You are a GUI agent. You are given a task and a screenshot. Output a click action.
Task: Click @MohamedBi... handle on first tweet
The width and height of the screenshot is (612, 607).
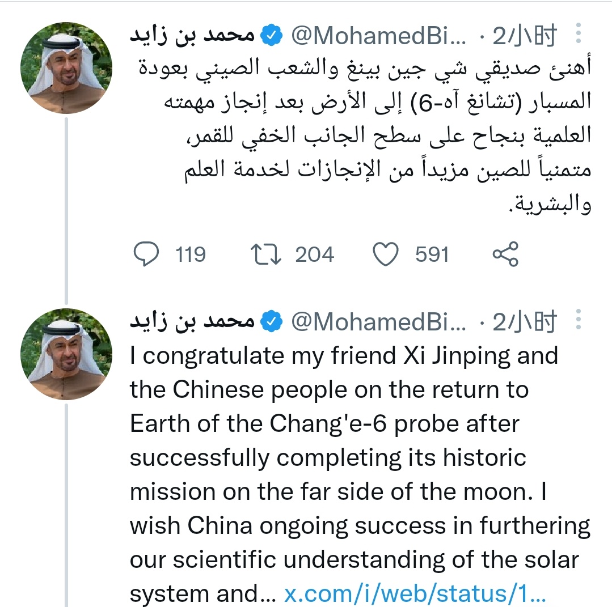coord(378,36)
